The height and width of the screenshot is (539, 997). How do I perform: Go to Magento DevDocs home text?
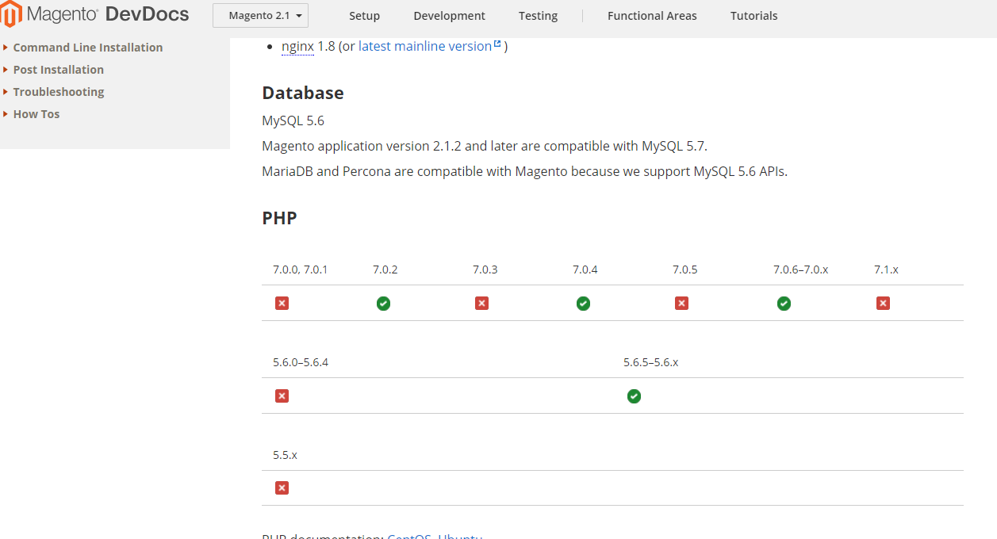(108, 14)
